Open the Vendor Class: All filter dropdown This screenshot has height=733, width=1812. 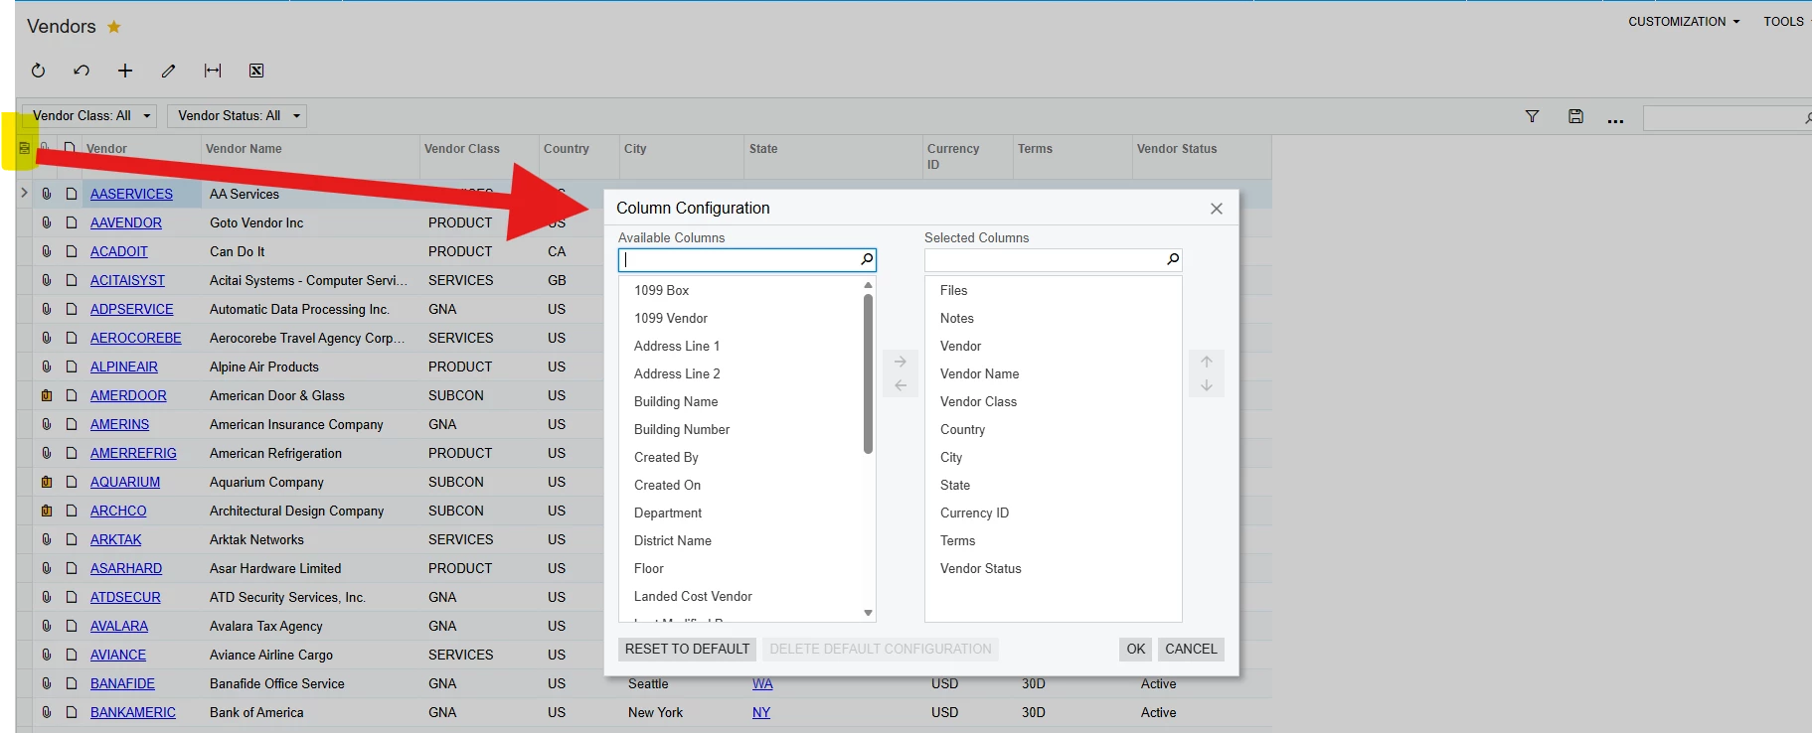[x=90, y=116]
